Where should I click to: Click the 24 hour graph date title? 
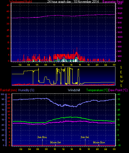click(73, 1)
